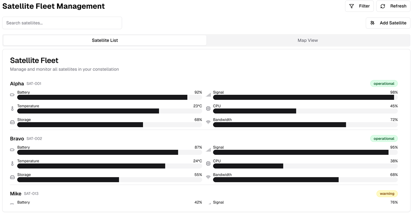Click Bravo's storage drive icon

pos(12,177)
